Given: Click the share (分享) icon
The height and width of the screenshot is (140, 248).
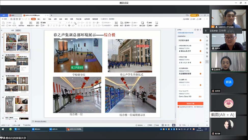Looking at the screenshot, I should pyautogui.click(x=199, y=19).
